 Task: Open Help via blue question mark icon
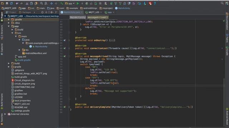click(x=155, y=3)
